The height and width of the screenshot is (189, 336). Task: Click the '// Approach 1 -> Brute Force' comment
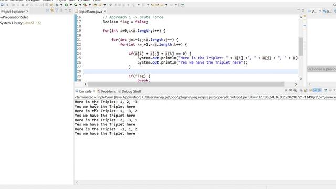tap(133, 17)
